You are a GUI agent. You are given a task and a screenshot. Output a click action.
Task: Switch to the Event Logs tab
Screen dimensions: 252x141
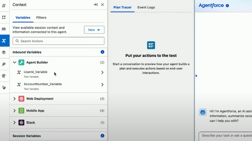146,7
